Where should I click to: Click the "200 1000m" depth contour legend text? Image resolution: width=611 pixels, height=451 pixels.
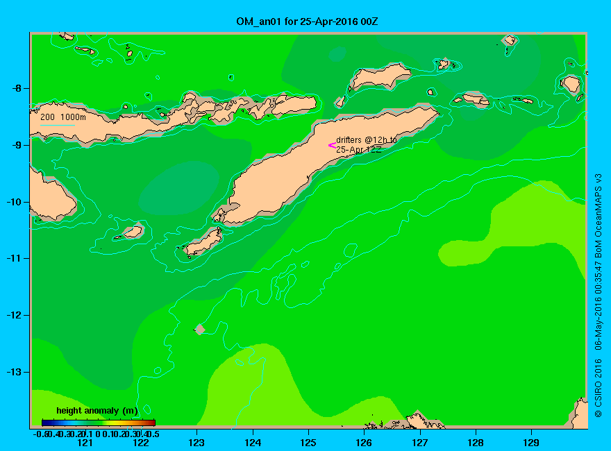63,117
